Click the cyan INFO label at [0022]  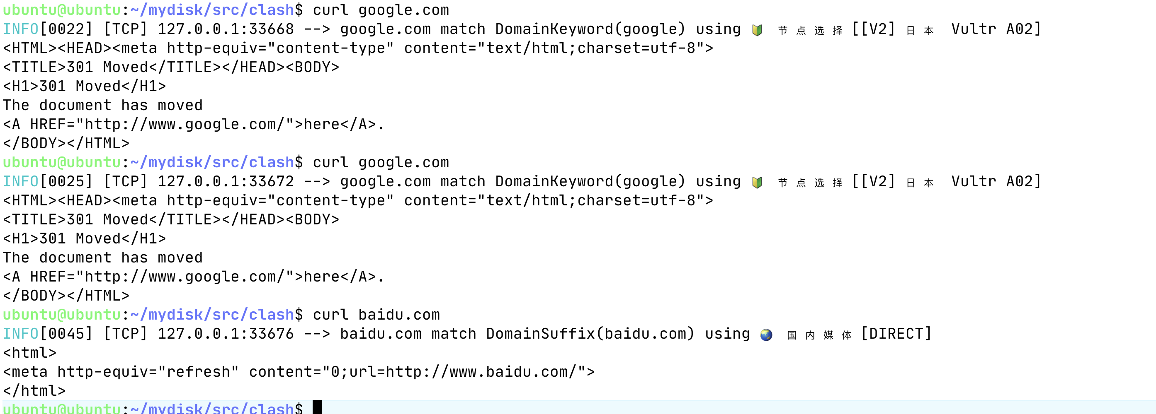[x=21, y=29]
